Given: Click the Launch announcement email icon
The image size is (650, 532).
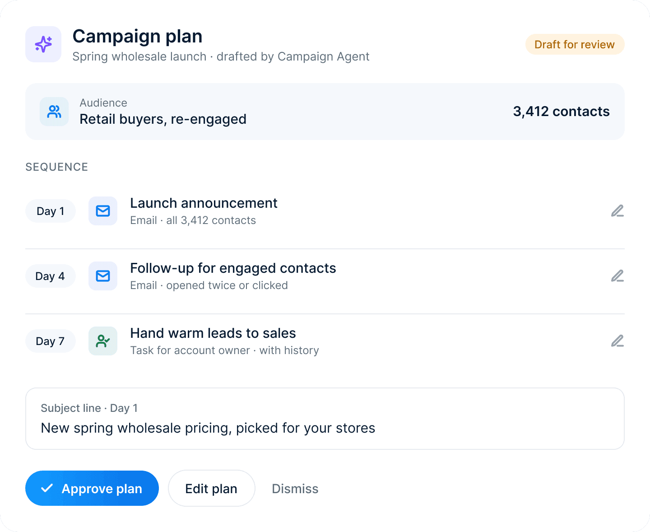Looking at the screenshot, I should pos(103,211).
